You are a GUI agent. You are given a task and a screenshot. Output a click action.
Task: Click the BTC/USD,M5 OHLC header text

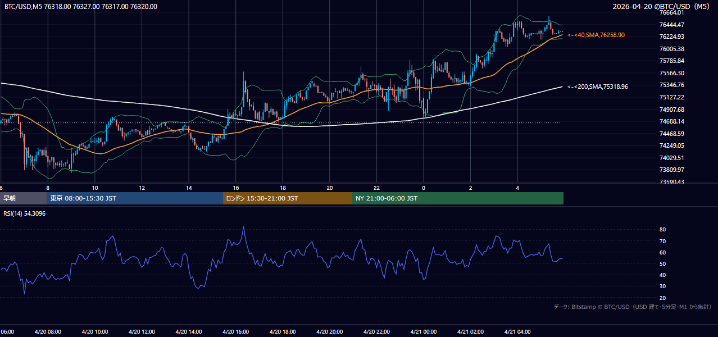click(81, 7)
